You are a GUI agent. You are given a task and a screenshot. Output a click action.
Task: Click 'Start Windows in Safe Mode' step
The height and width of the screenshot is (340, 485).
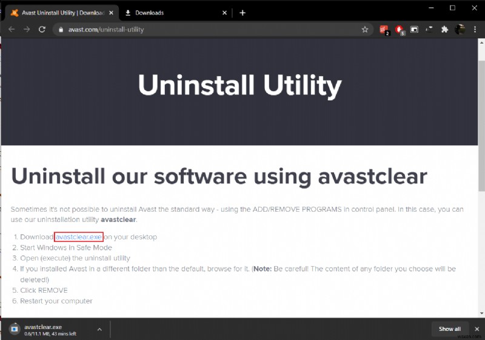tap(66, 248)
